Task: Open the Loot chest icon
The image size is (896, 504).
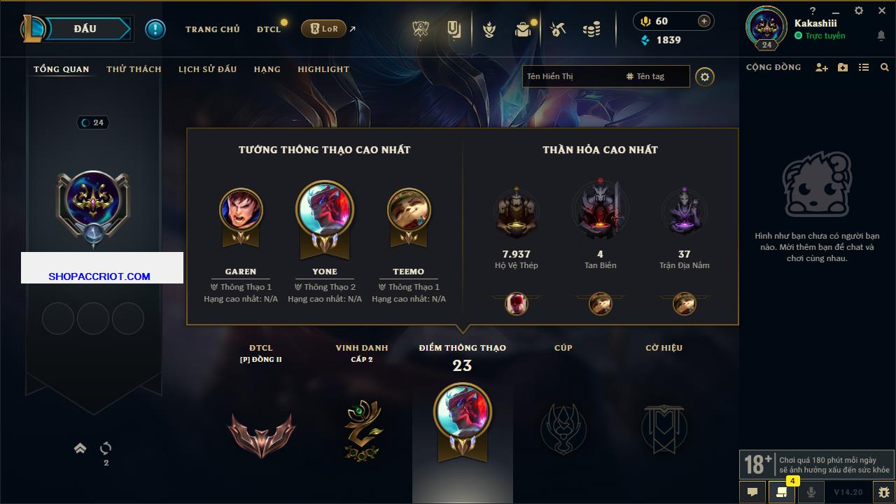Action: point(523,29)
